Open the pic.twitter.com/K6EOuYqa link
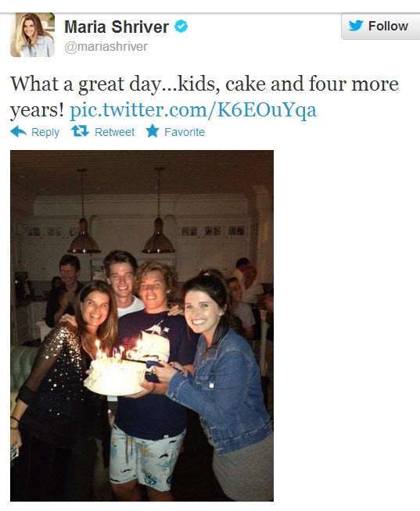Viewport: 420px width, 511px height. point(193,110)
